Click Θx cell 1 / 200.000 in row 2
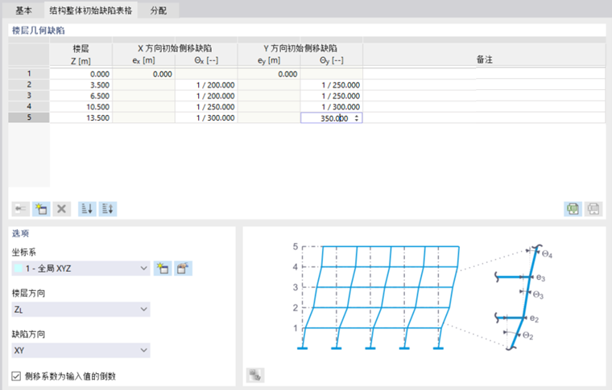Viewport: 612px width, 390px height. pyautogui.click(x=206, y=85)
